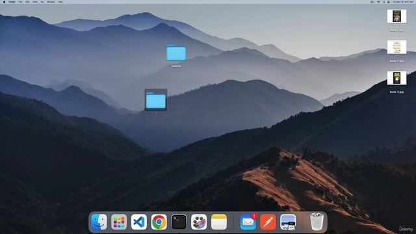Launch Visual Studio Code from the Dock
The image size is (416, 234).
pos(138,222)
